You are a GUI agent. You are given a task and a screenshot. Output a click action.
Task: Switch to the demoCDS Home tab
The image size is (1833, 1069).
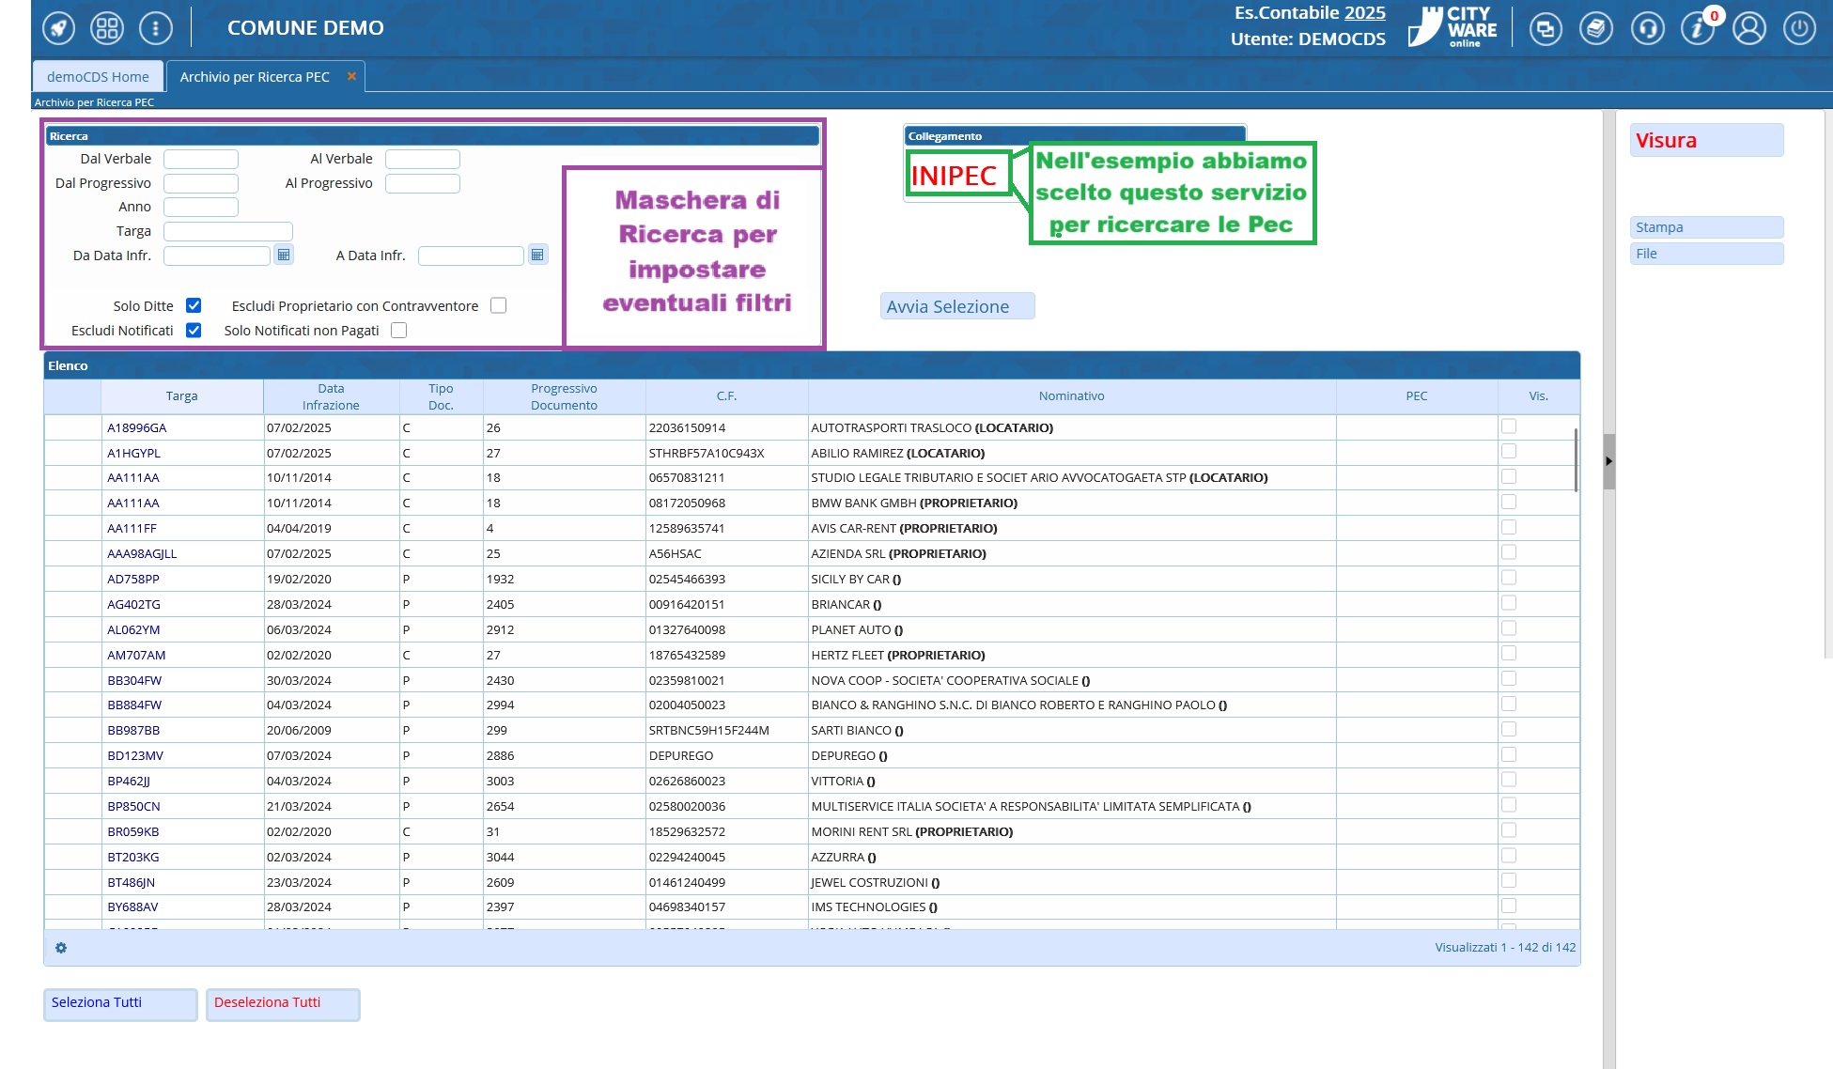(98, 77)
